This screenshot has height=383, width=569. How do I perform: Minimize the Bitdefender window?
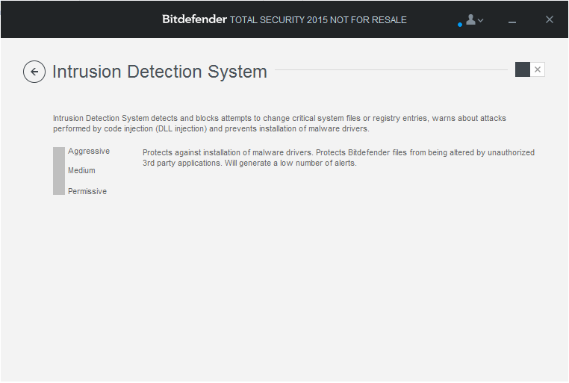(x=512, y=22)
